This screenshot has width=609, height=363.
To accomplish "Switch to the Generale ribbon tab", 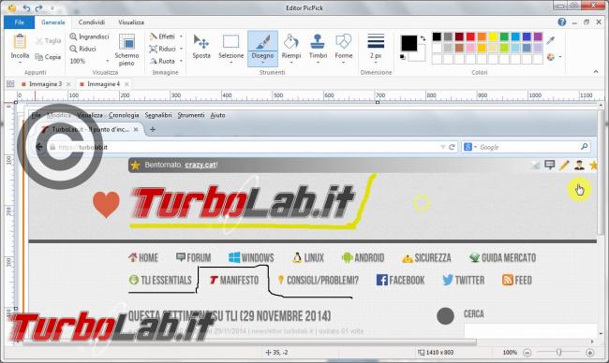I will pos(53,22).
